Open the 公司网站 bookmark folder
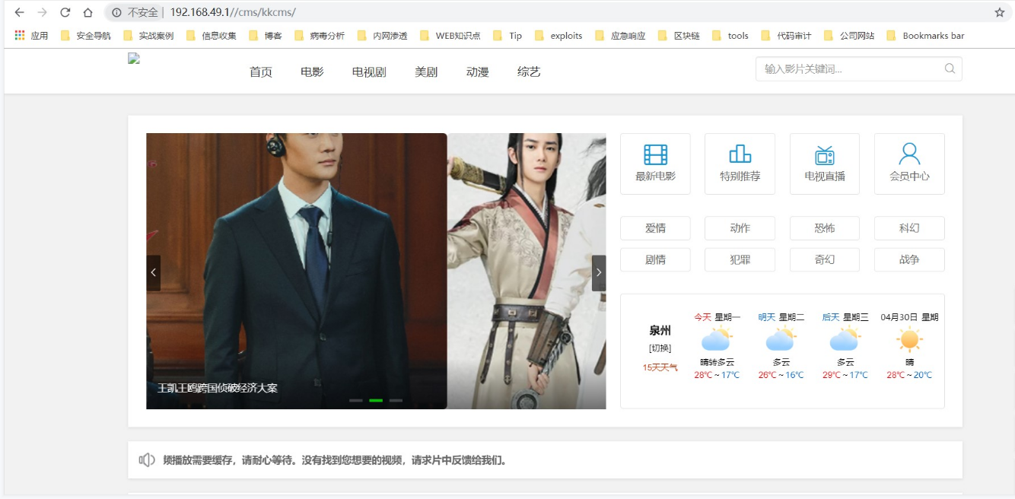Image resolution: width=1015 pixels, height=499 pixels. (850, 36)
